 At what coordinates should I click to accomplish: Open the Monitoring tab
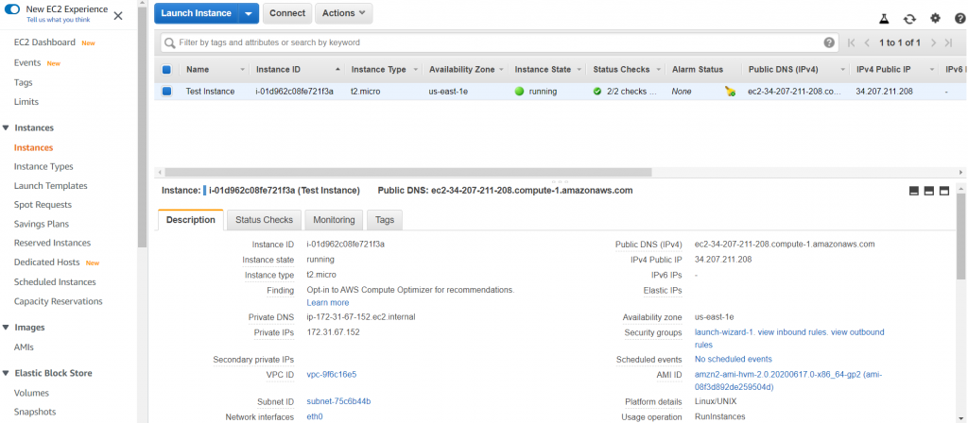pyautogui.click(x=334, y=219)
